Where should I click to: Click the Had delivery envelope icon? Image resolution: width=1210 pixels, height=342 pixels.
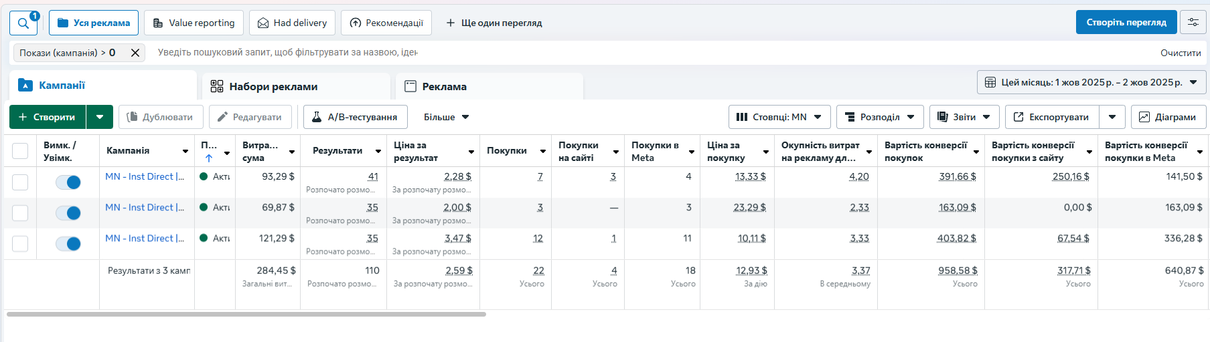(263, 23)
